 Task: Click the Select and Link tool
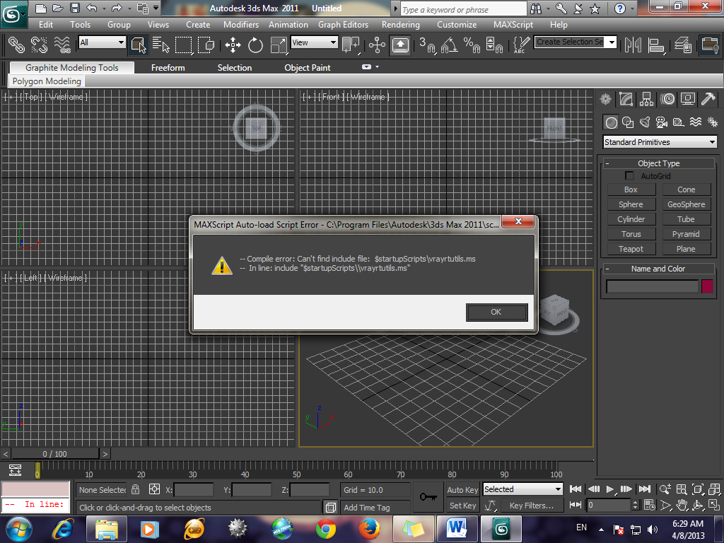click(x=16, y=45)
